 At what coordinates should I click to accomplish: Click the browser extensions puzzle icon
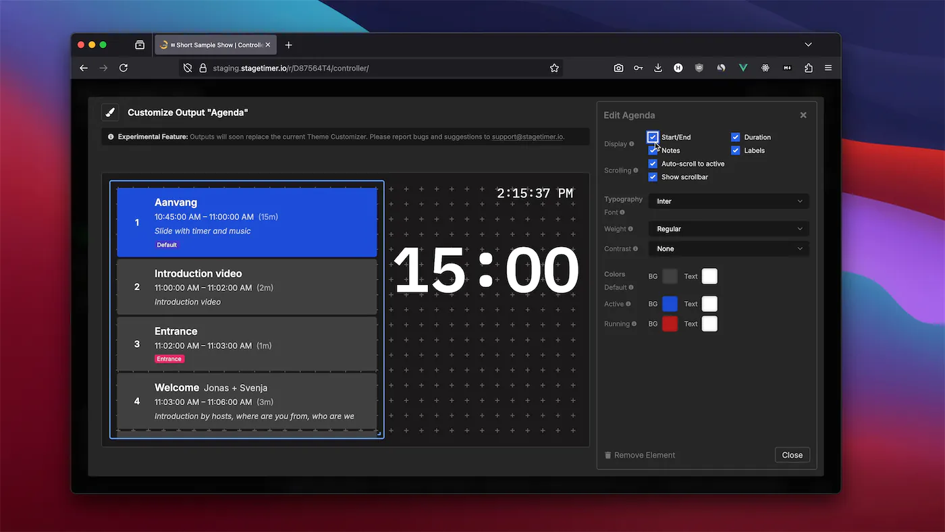tap(808, 68)
